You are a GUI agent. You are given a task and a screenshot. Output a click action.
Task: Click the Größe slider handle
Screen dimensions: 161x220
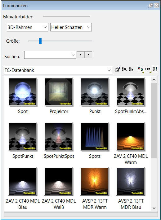point(40,41)
